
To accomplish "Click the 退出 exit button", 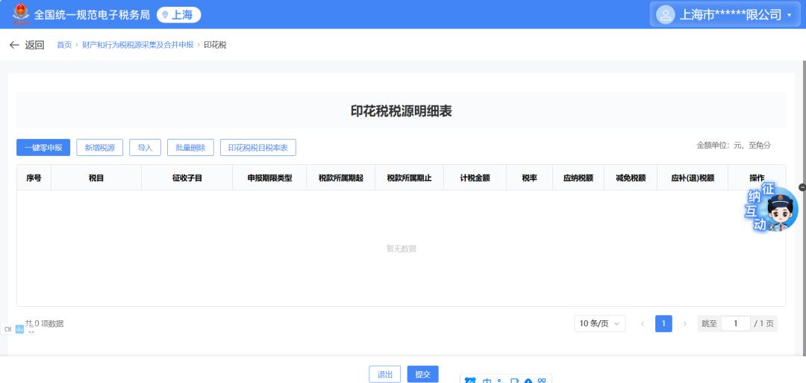I will point(384,374).
